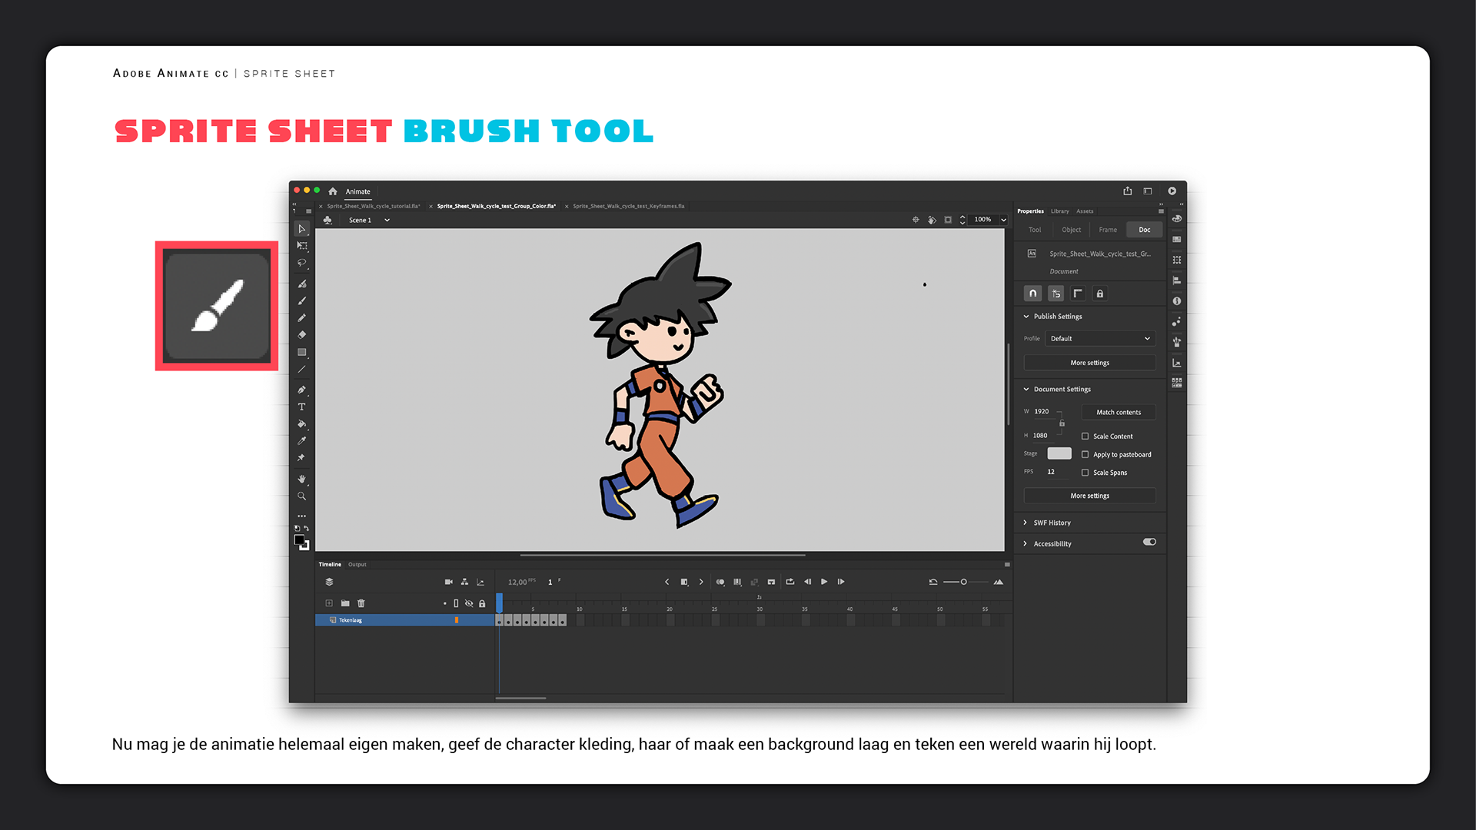Expand the SWF History section
The image size is (1476, 830).
click(x=1051, y=523)
